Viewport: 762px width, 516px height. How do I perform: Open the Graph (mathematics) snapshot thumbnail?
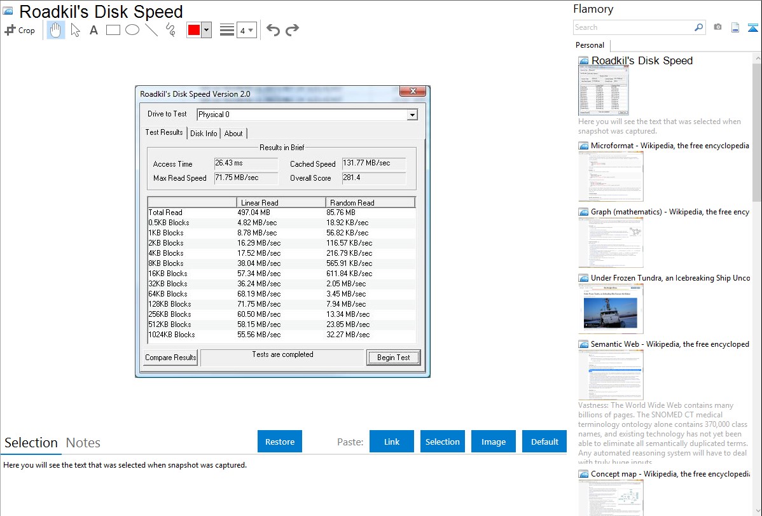point(611,242)
